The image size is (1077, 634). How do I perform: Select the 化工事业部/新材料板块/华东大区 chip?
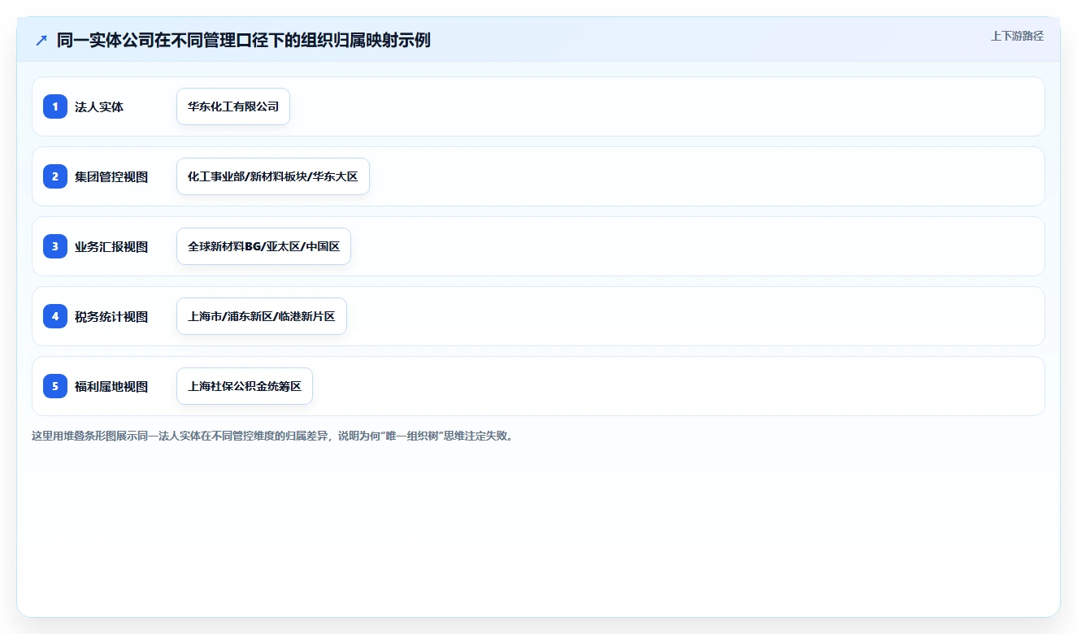pyautogui.click(x=273, y=176)
